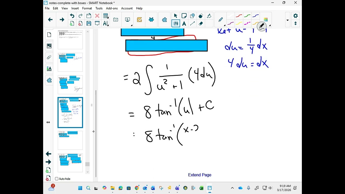This screenshot has height=194, width=345.
Task: Open Page Sorter sidebar tab
Action: [49, 35]
